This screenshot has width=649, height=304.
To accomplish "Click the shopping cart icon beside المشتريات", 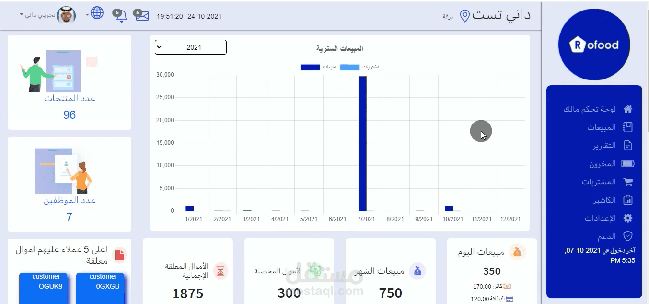I will (x=627, y=182).
